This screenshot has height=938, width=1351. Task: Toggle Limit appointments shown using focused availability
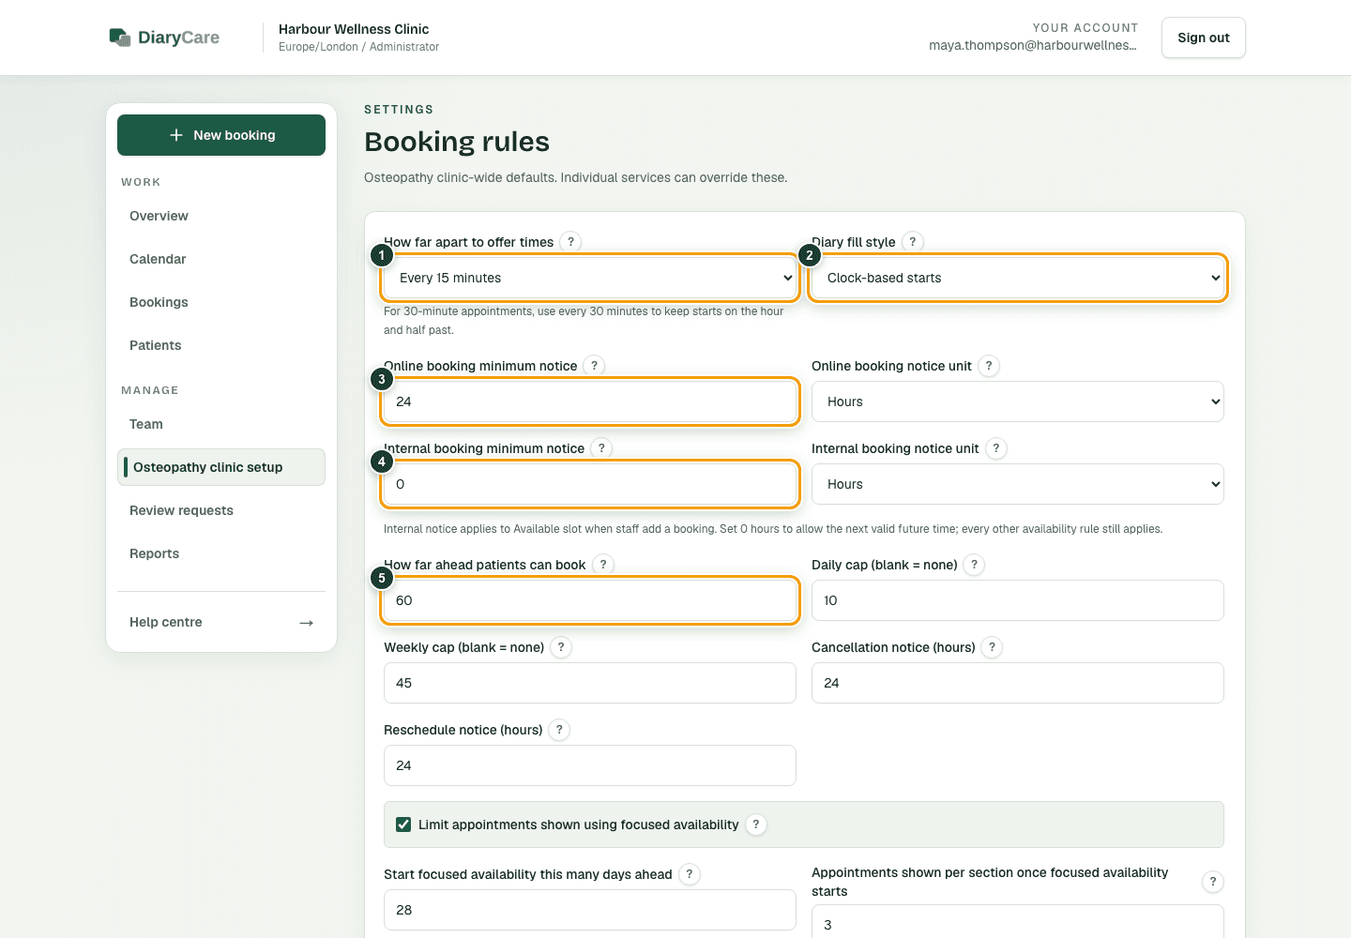[403, 825]
